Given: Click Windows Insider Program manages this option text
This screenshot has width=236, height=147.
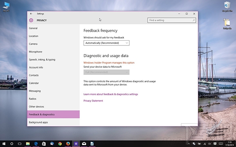Looking at the screenshot, I should pos(109,63).
